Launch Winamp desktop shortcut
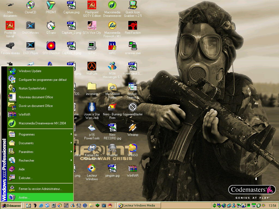The height and width of the screenshot is (209, 279). [x=133, y=130]
